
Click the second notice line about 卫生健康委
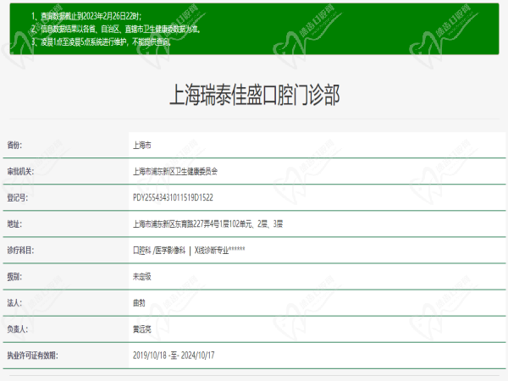[x=120, y=28]
